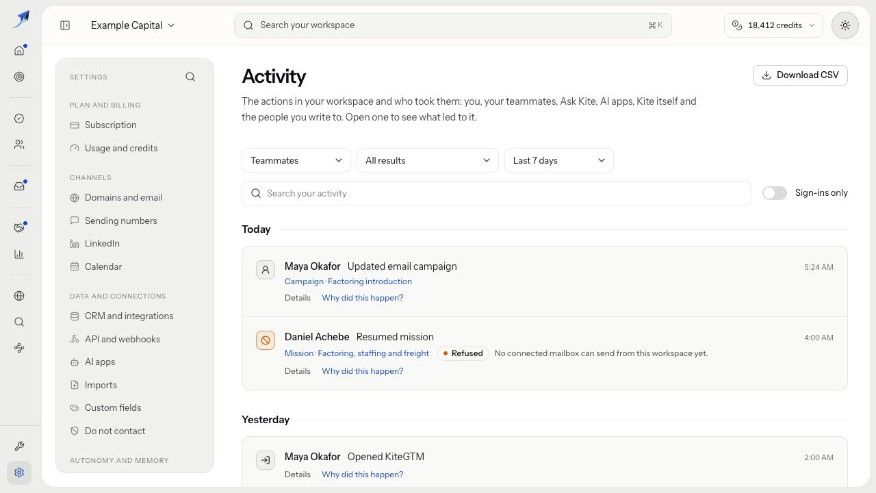This screenshot has width=876, height=493.
Task: Open the Home icon in the left rail
Action: (19, 50)
